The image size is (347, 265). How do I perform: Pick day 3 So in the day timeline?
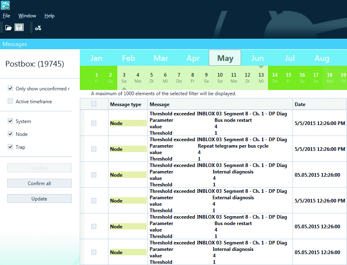tap(124, 77)
